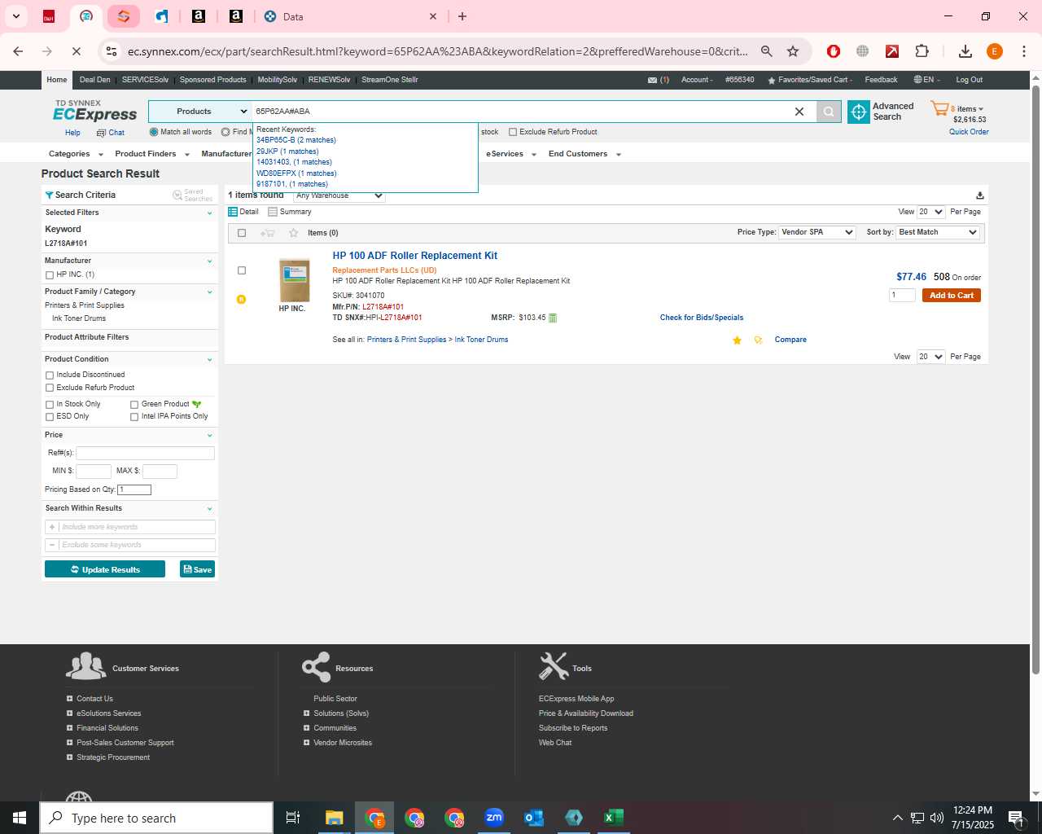The width and height of the screenshot is (1042, 834).
Task: Open browser extensions puzzle icon
Action: point(922,51)
